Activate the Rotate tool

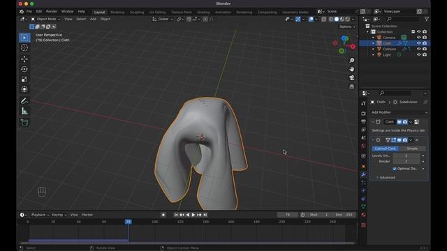[x=24, y=69]
